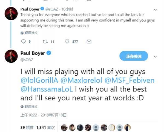The height and width of the screenshot is (132, 164).
Task: Click the verified badge next to large Paul Boyer
Action: [49, 53]
